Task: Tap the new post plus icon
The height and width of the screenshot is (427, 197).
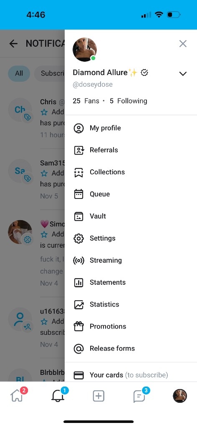Action: click(x=98, y=396)
